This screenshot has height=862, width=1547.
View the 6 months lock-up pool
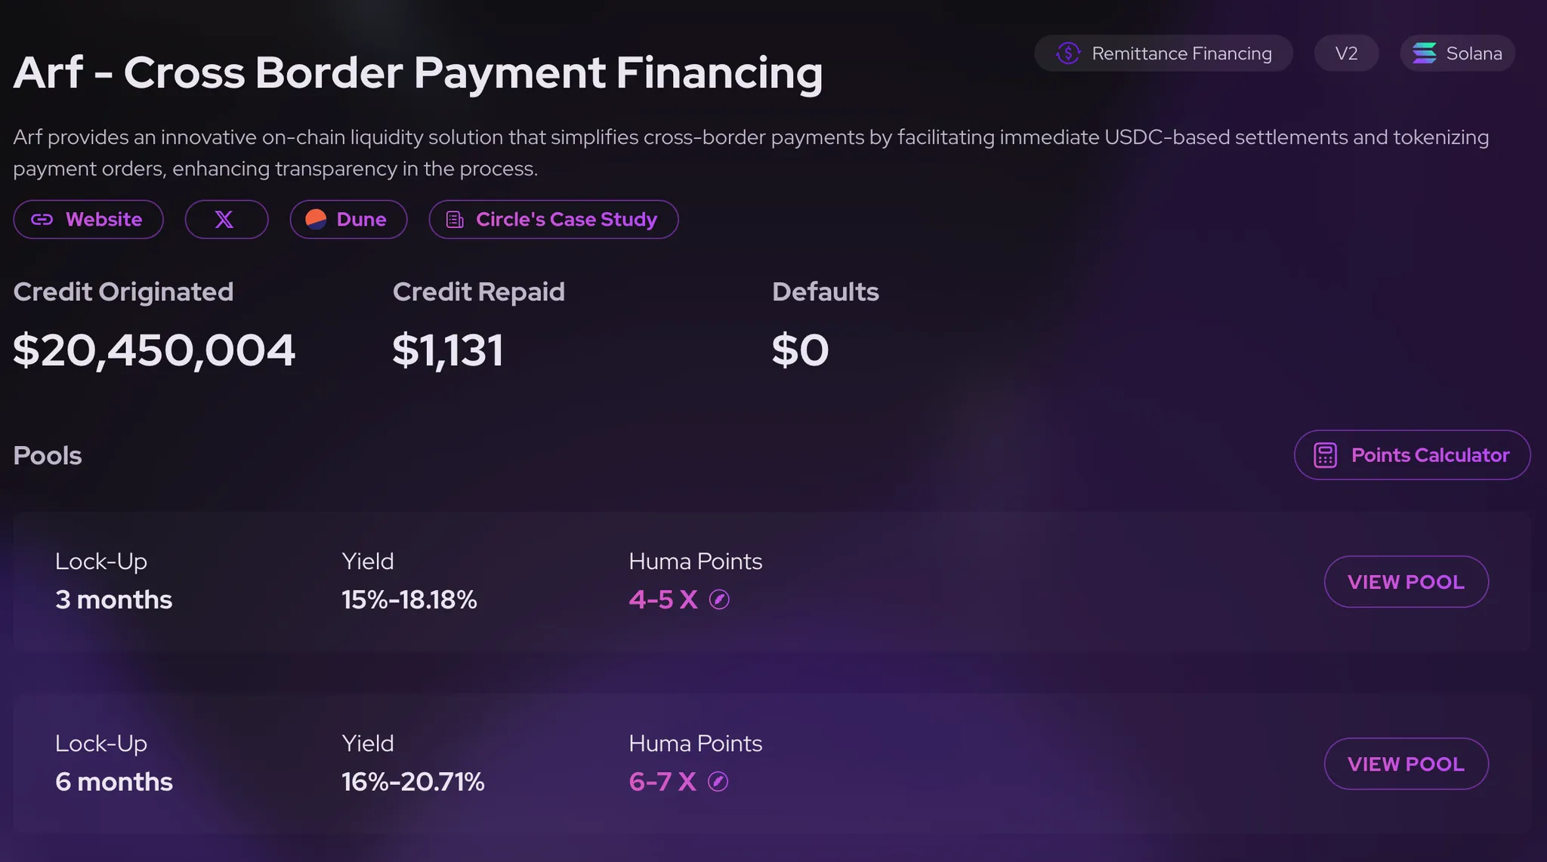pos(1405,763)
